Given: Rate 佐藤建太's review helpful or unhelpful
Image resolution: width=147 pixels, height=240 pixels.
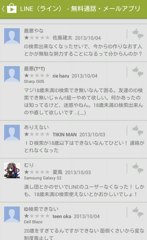Looking at the screenshot, I should click(x=138, y=34).
